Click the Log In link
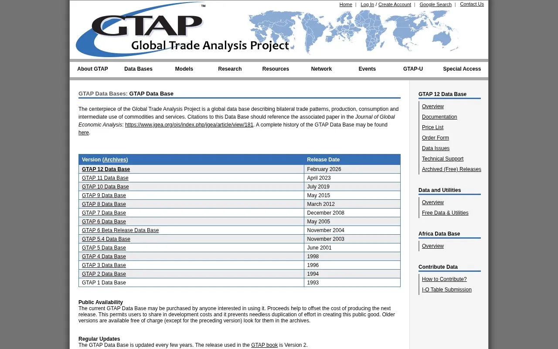The width and height of the screenshot is (558, 349). coord(367,4)
